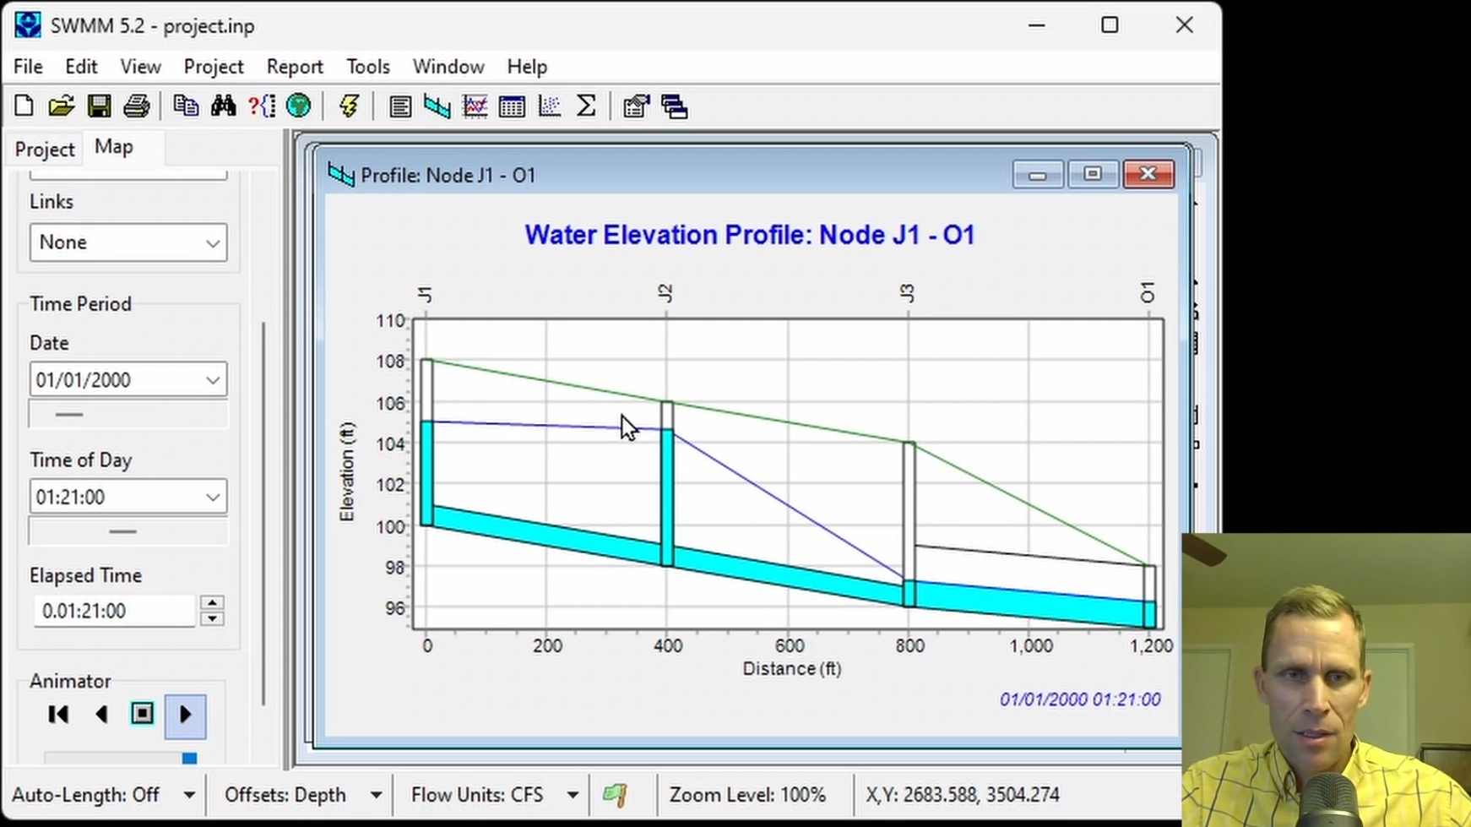Click the green Overview map icon
Screen dimensions: 1471x827
pyautogui.click(x=298, y=106)
